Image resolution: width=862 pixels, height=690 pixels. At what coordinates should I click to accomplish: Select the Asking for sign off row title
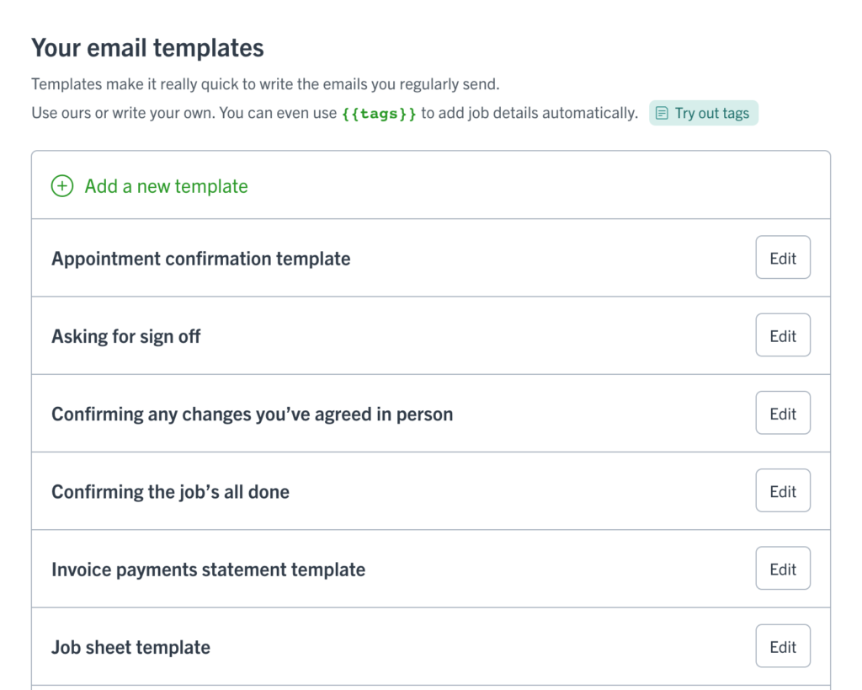pyautogui.click(x=126, y=336)
